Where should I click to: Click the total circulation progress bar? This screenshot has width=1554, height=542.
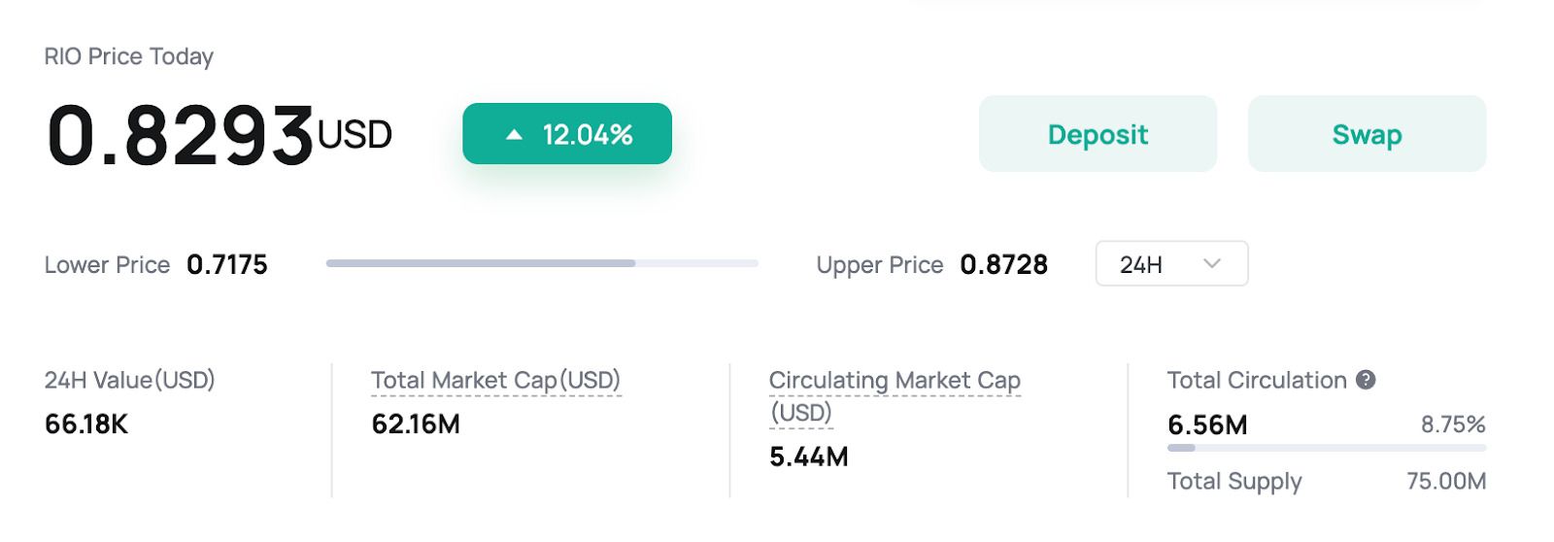coord(1326,448)
